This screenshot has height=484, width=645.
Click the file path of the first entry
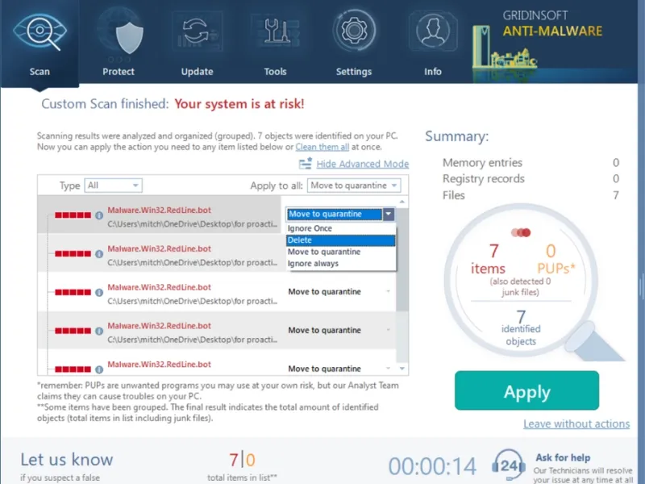(x=192, y=224)
